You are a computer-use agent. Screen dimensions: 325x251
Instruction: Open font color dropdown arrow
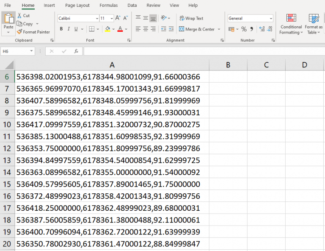click(126, 29)
